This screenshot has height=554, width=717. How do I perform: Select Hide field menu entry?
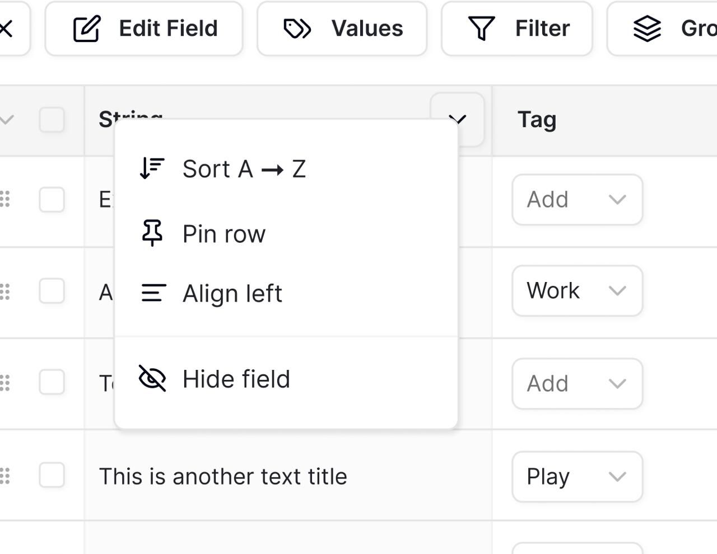click(x=236, y=379)
